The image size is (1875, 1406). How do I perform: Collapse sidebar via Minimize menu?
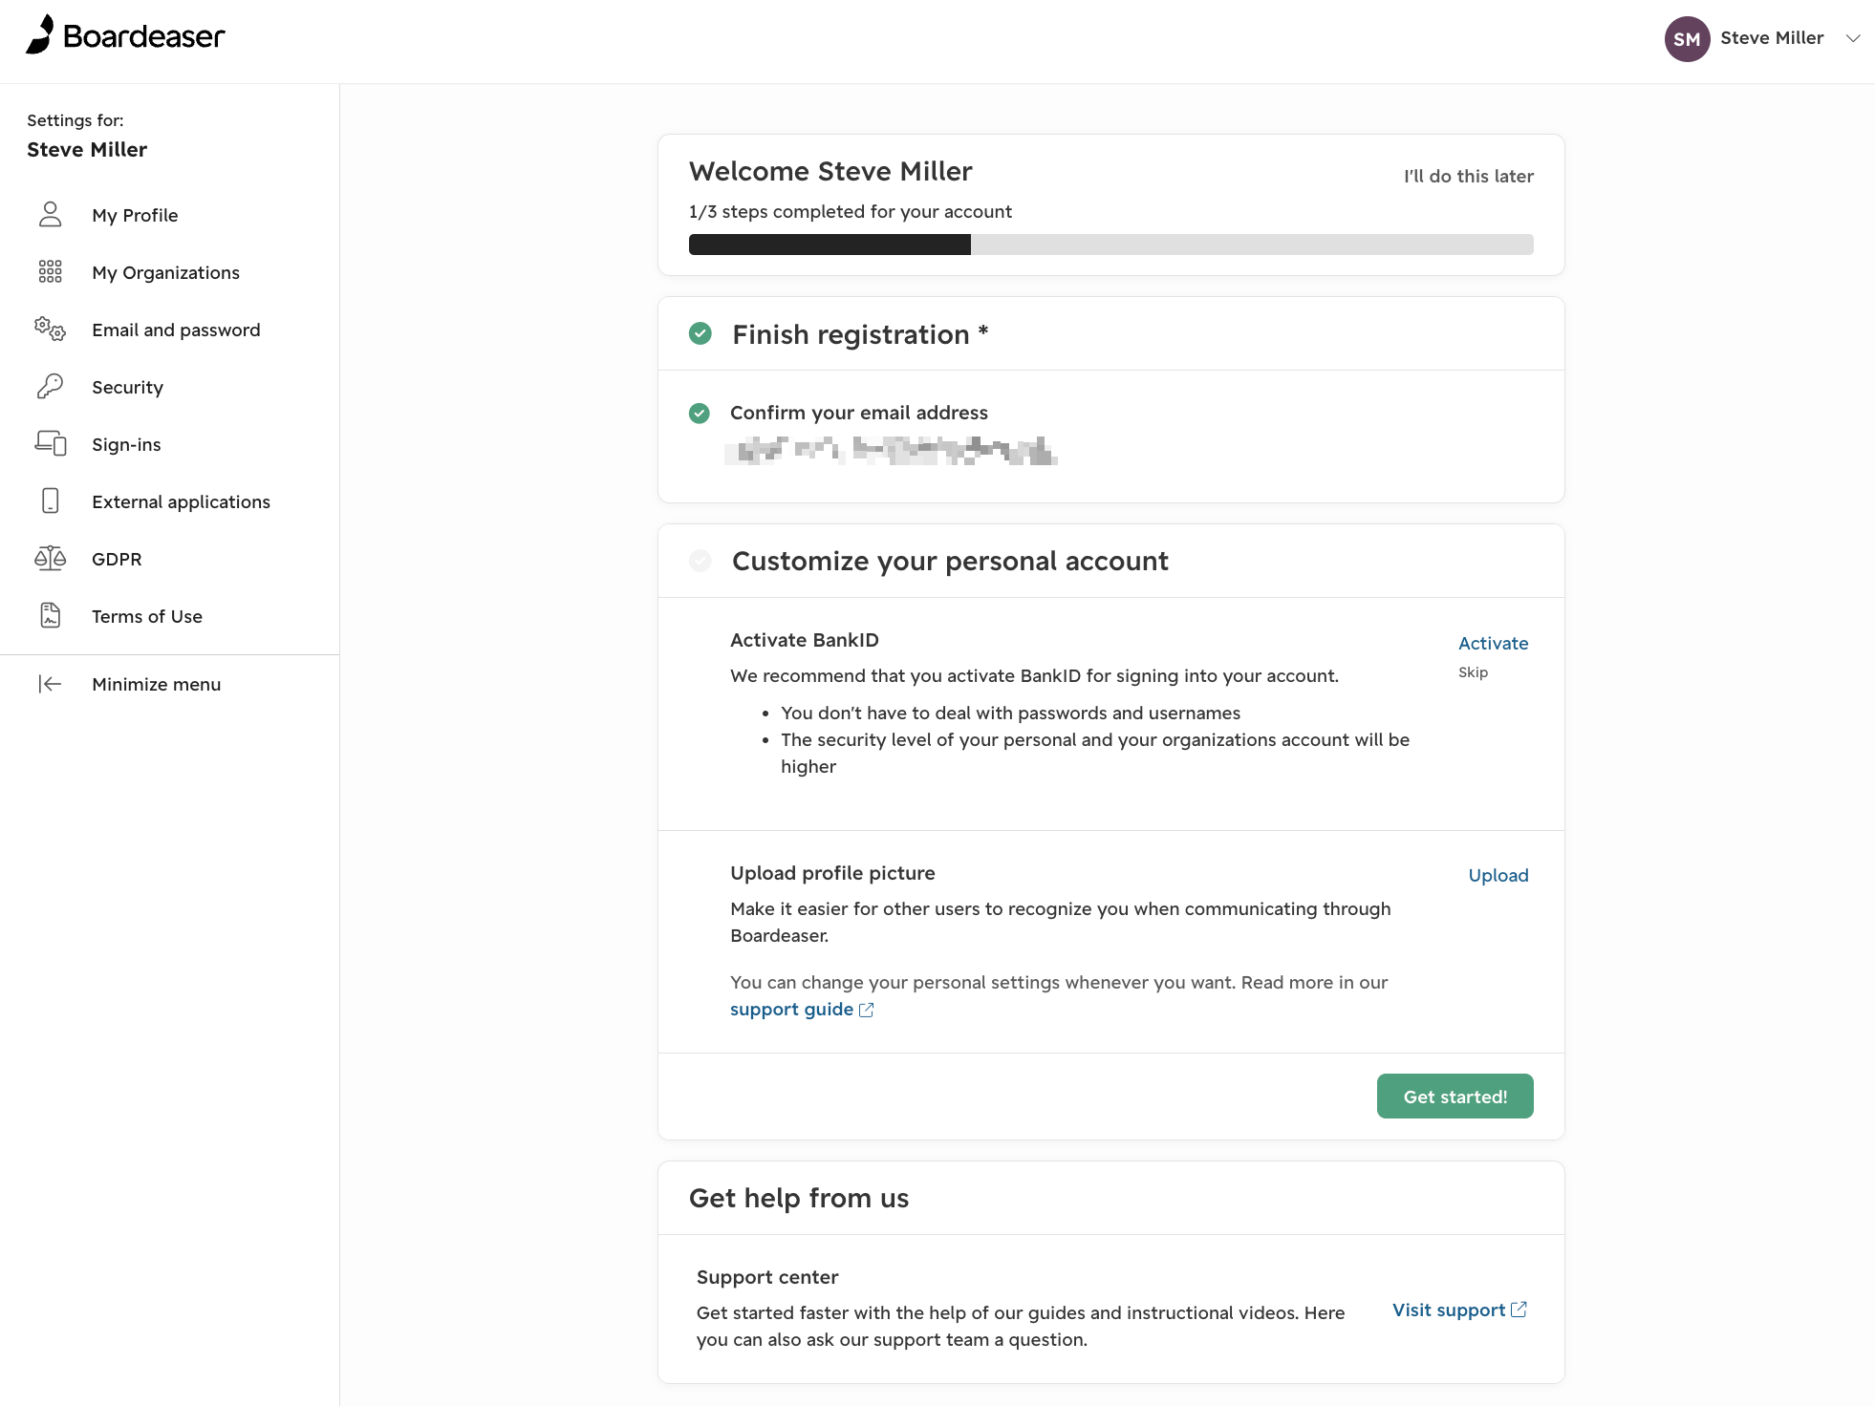click(156, 685)
